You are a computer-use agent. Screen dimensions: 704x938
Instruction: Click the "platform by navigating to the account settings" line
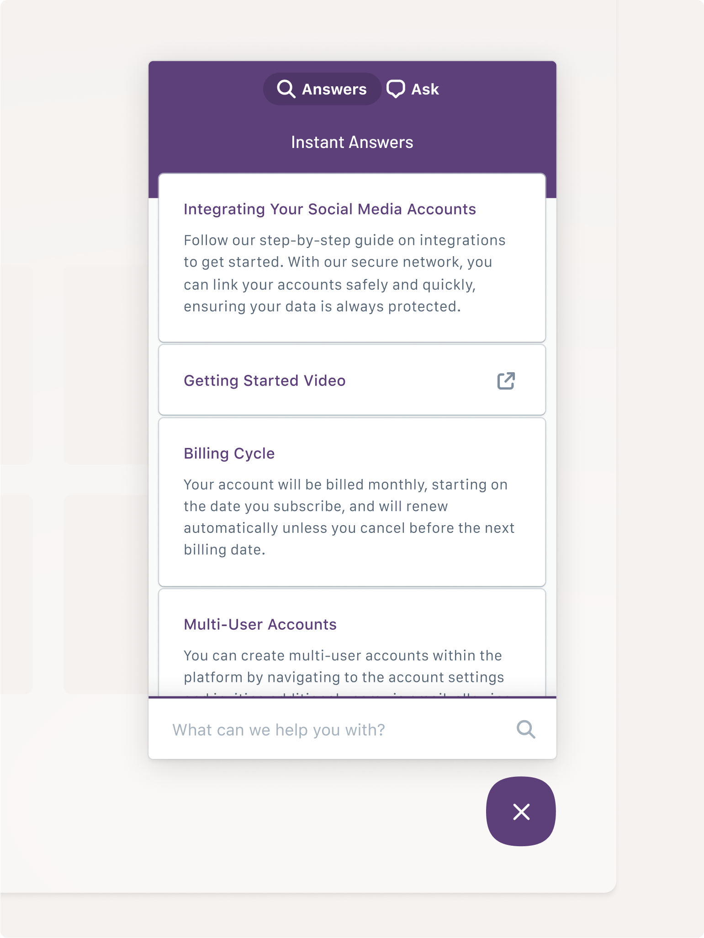pyautogui.click(x=344, y=677)
